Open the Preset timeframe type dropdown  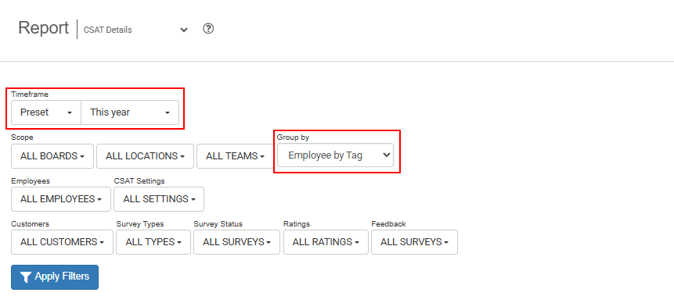(46, 112)
